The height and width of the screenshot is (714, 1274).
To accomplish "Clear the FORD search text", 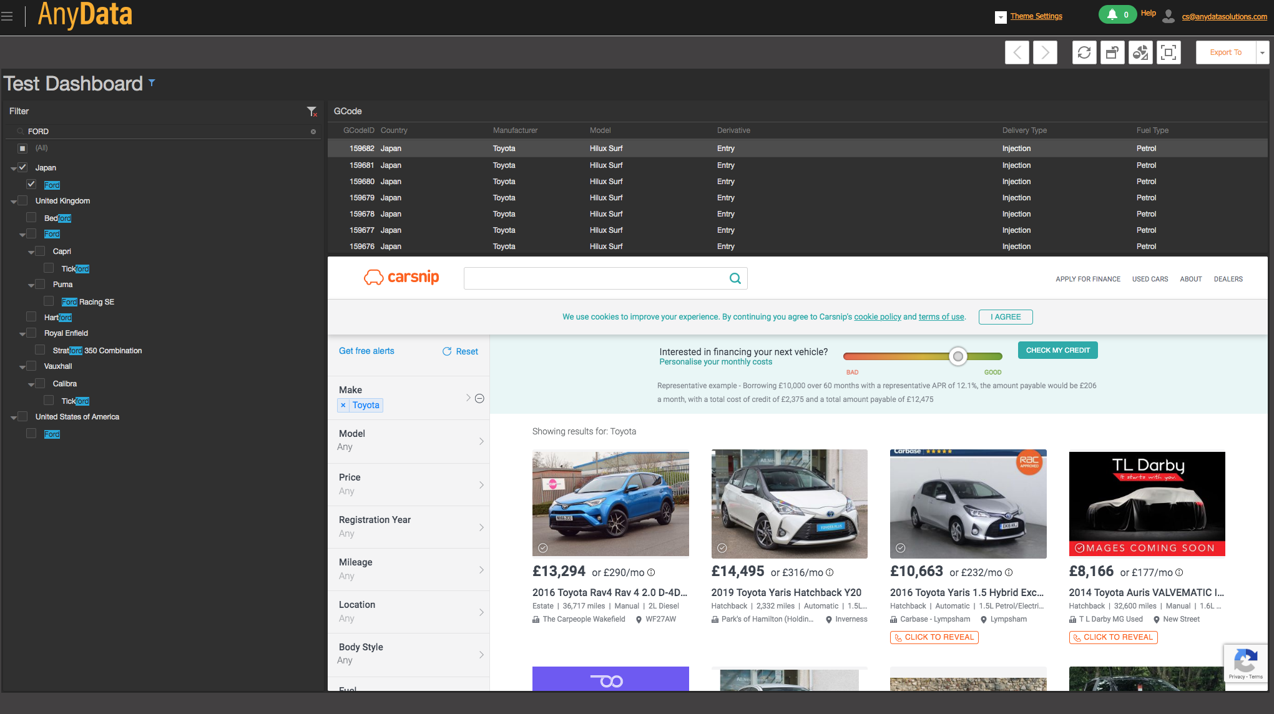I will click(x=313, y=132).
